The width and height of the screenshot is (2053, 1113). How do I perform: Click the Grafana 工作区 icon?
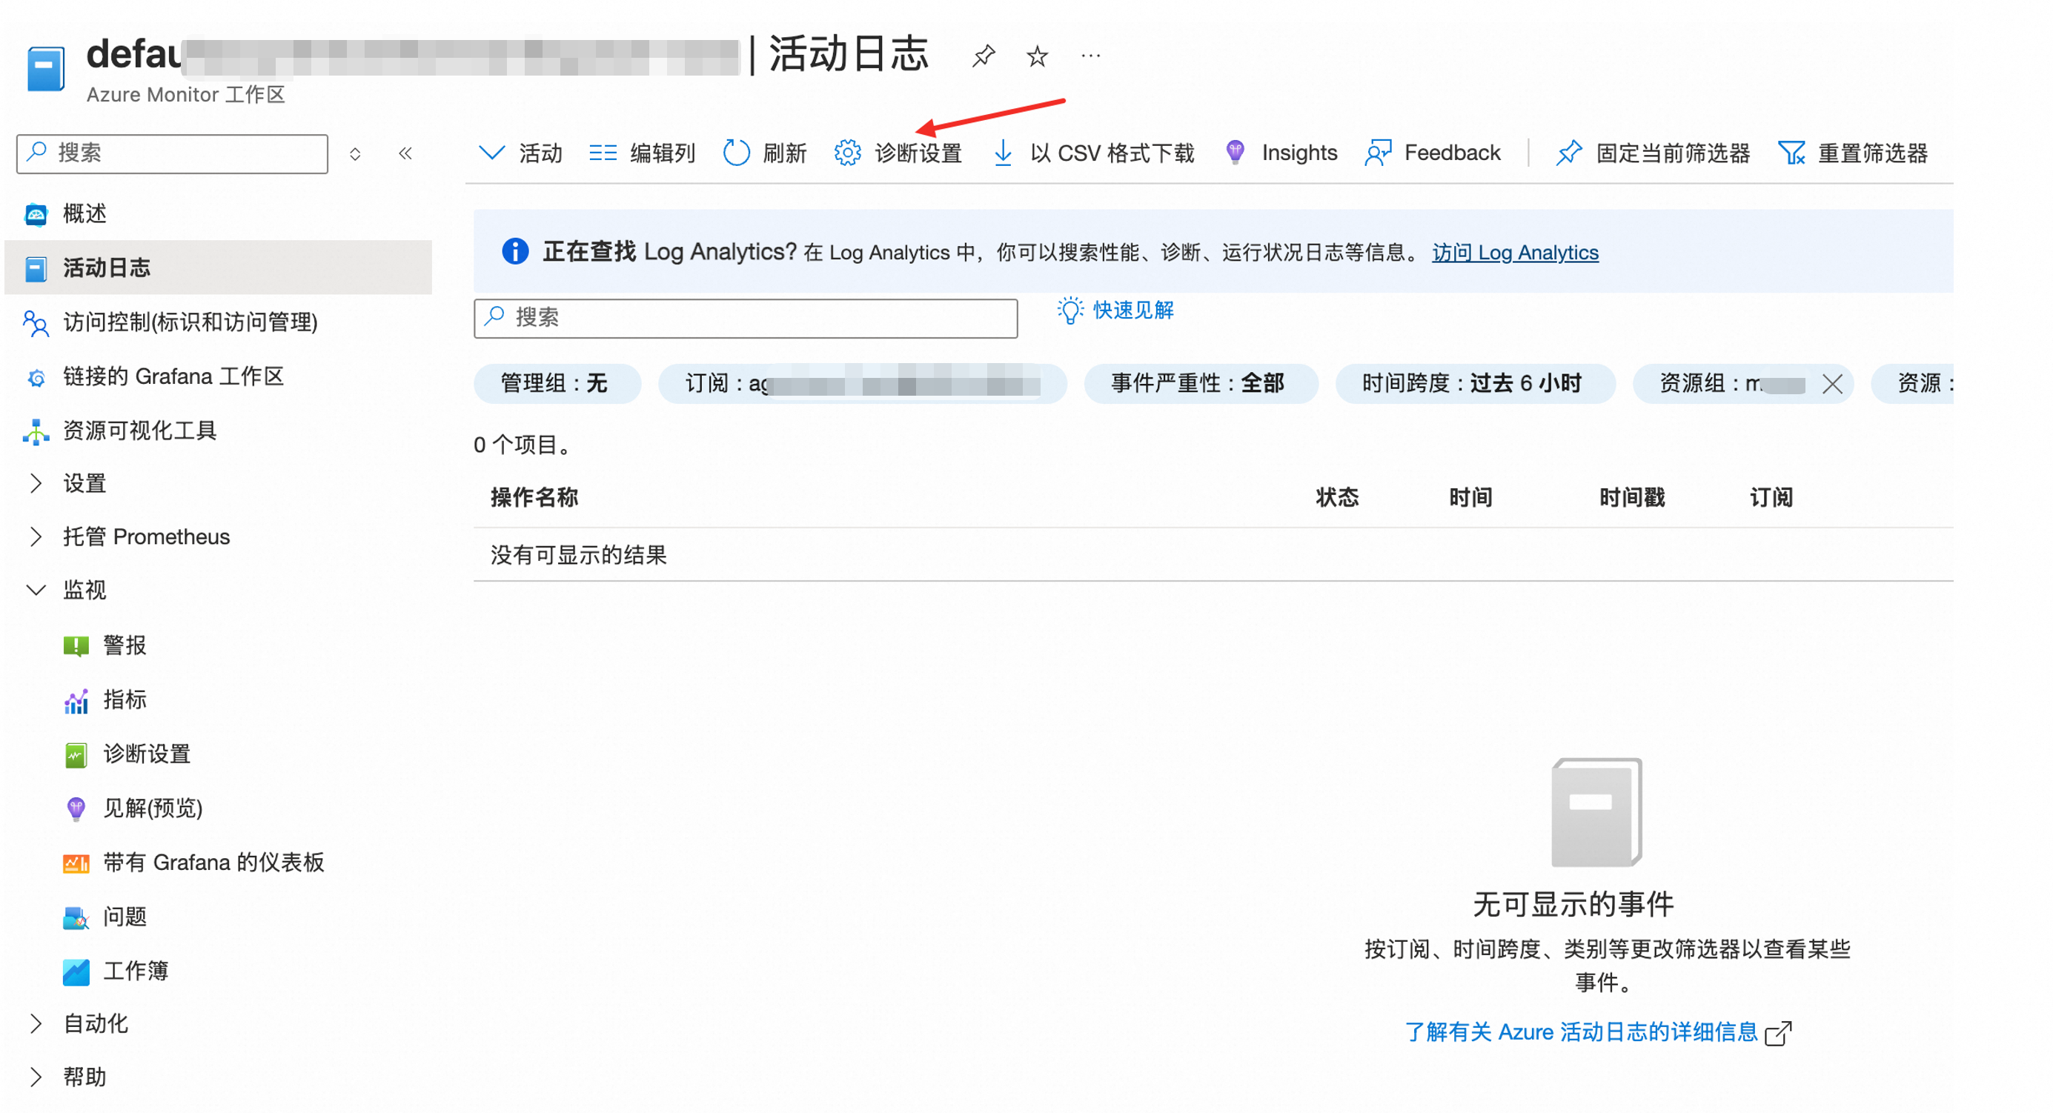pyautogui.click(x=36, y=377)
